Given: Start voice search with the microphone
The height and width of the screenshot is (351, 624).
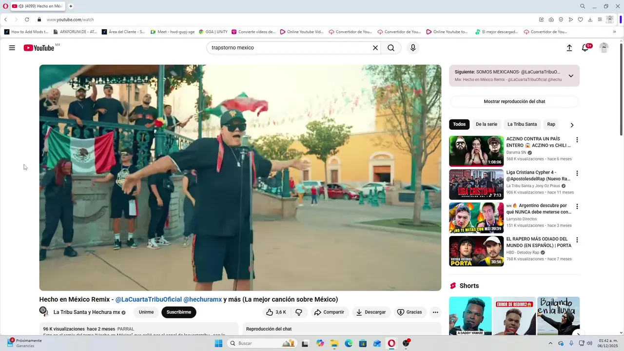Looking at the screenshot, I should tap(413, 48).
